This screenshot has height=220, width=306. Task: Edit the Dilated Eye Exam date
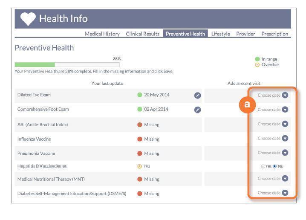(x=197, y=95)
